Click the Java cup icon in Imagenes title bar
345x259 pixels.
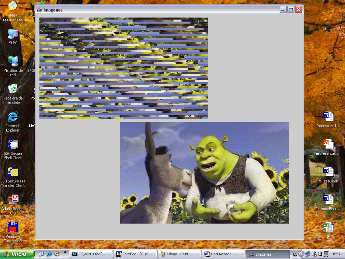(39, 10)
